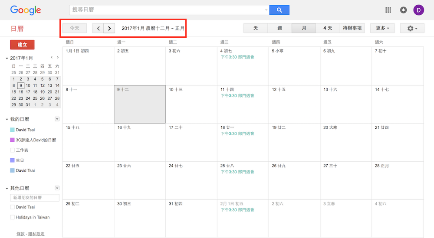
Task: Open the Google apps grid
Action: (388, 10)
